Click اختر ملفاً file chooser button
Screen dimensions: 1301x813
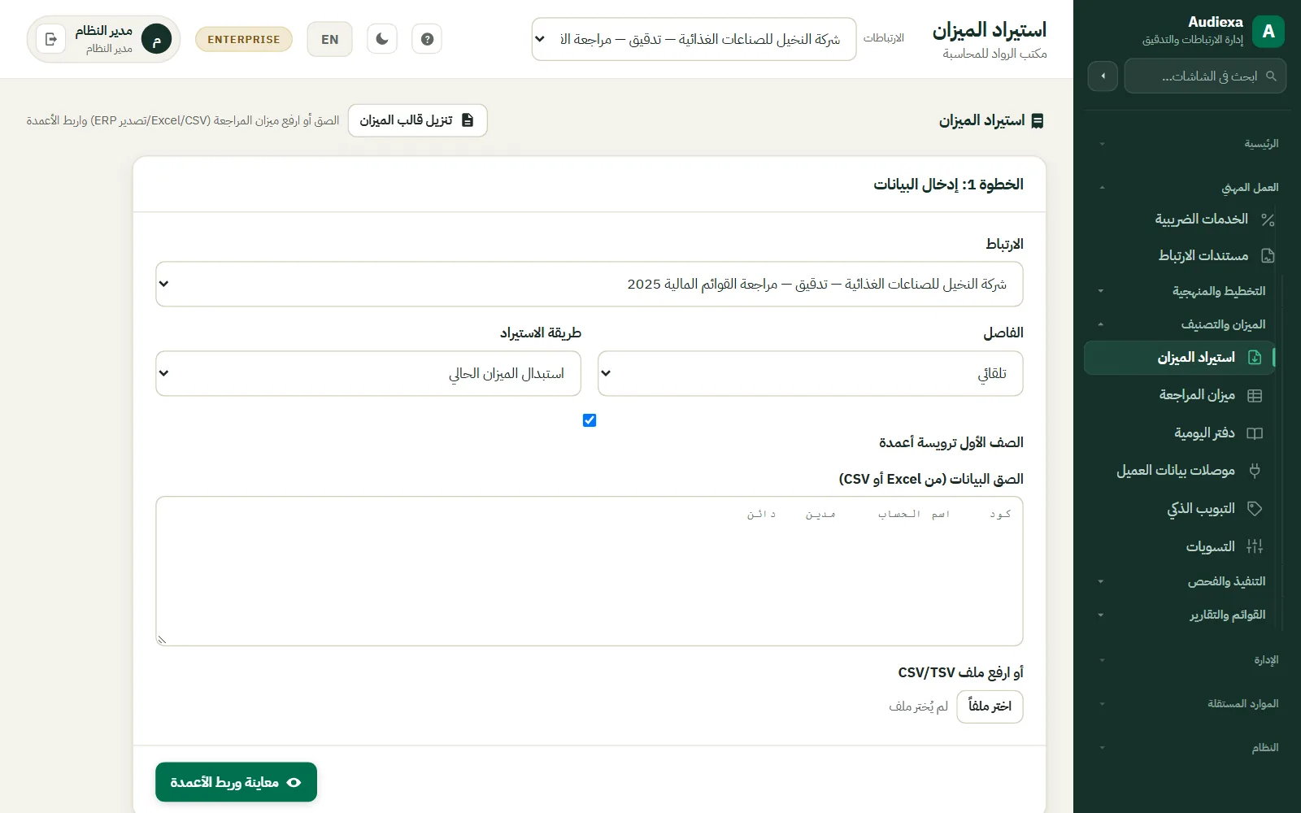[990, 706]
